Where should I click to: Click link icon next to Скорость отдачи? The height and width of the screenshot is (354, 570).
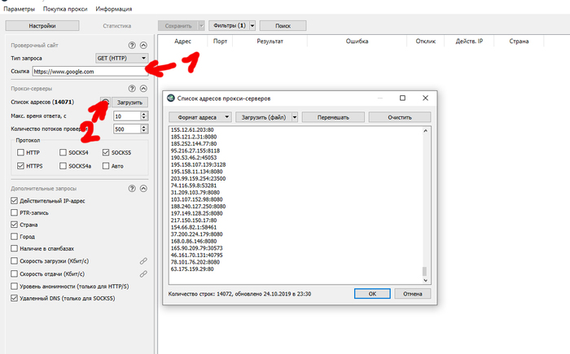(x=143, y=273)
